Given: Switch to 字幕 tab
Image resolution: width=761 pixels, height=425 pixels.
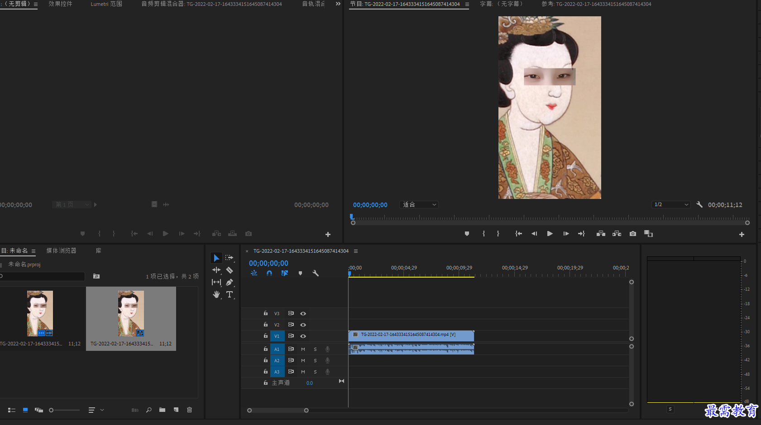Looking at the screenshot, I should click(501, 4).
